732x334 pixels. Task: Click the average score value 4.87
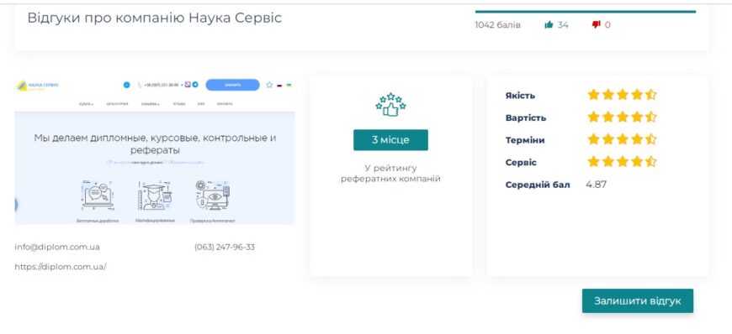click(597, 185)
